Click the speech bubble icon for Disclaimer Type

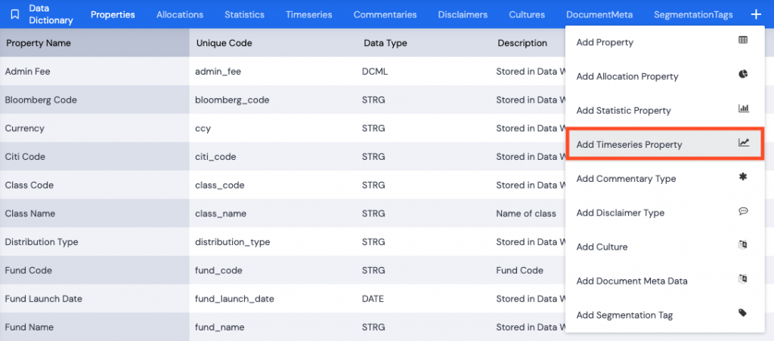[x=743, y=211]
